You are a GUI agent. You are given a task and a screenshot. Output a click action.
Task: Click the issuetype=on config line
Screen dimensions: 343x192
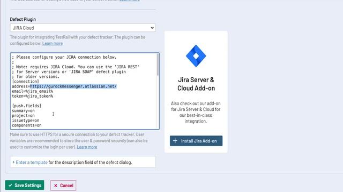pos(26,121)
